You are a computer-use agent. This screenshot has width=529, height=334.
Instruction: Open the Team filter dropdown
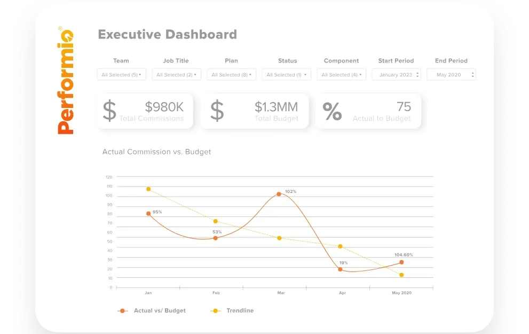121,74
